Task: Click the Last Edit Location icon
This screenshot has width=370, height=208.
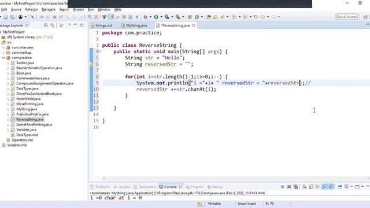Action: click(256, 17)
